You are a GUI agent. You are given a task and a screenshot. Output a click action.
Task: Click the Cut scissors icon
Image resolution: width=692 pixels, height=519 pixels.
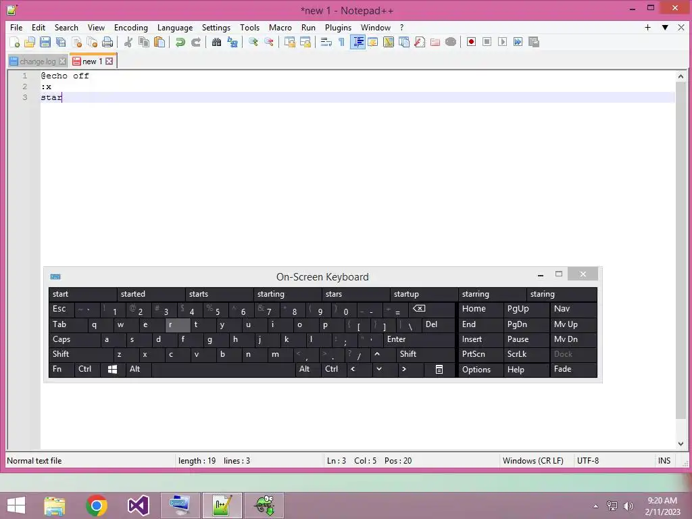pos(128,42)
